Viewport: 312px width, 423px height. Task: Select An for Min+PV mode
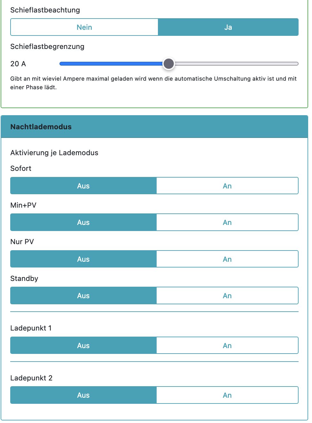click(x=227, y=222)
